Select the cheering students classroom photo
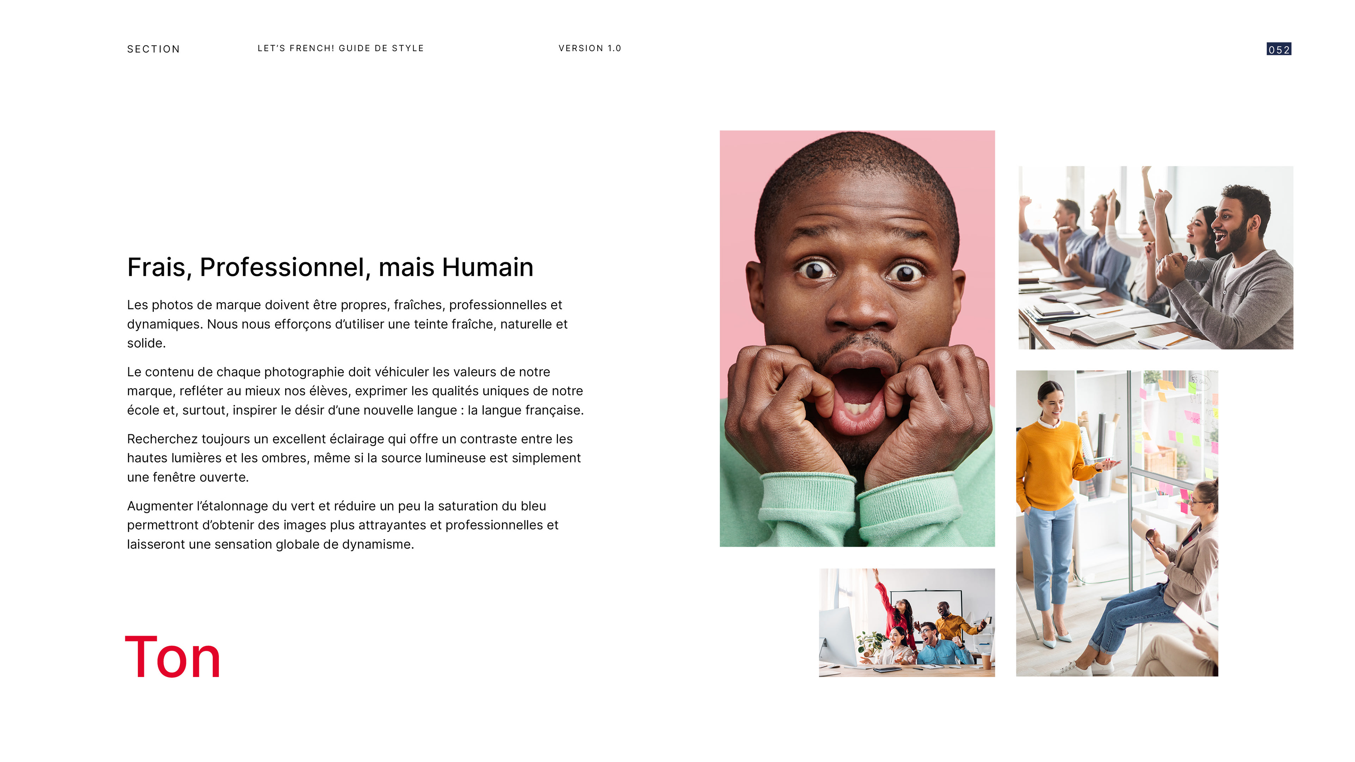 [1156, 258]
